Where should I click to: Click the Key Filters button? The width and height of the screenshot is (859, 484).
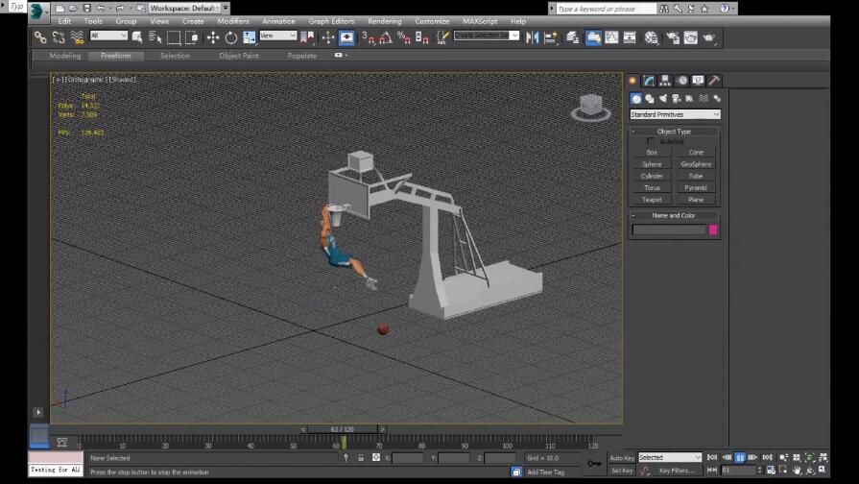click(x=677, y=471)
